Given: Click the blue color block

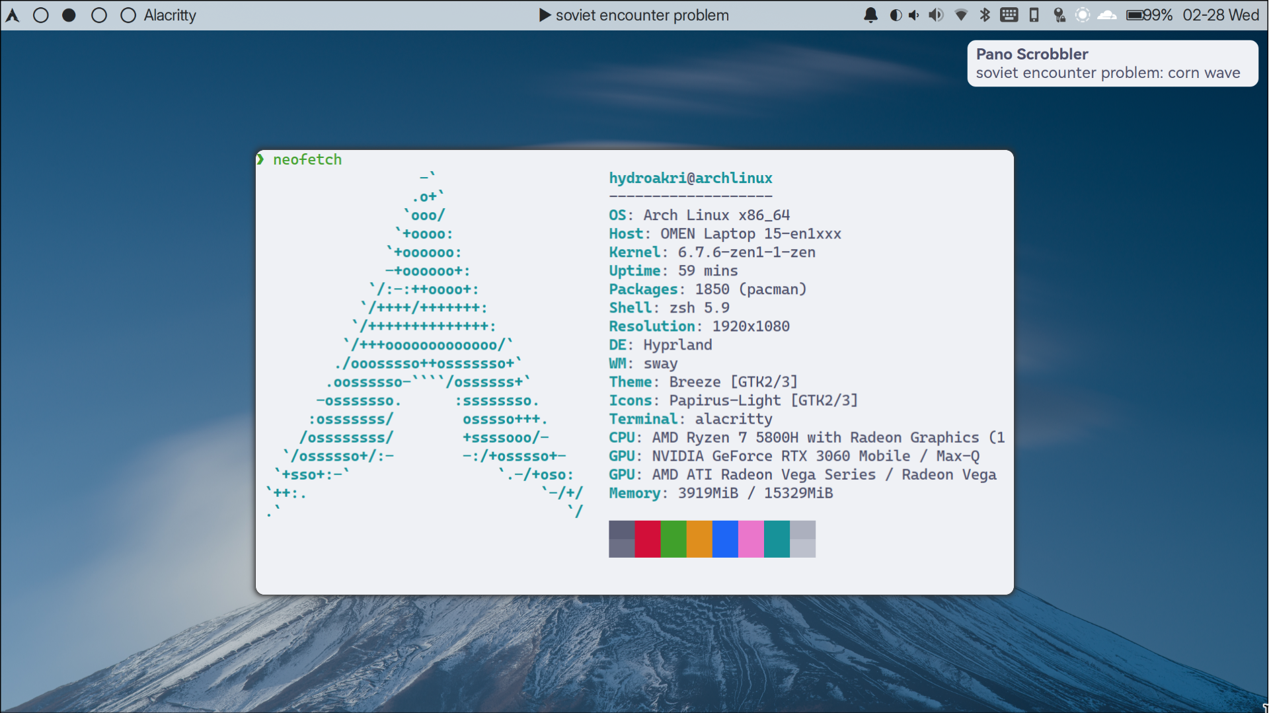Looking at the screenshot, I should tap(724, 539).
